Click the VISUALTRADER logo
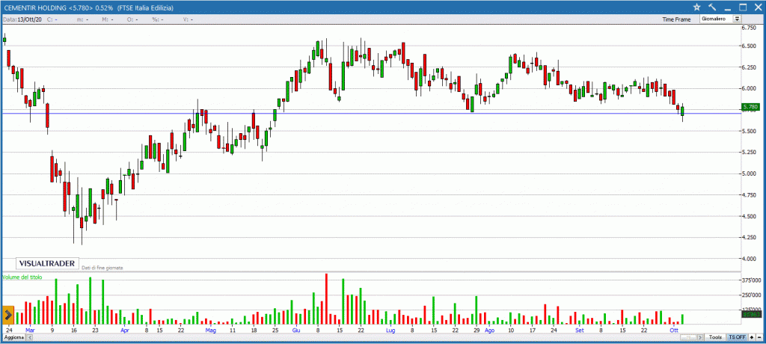 (47, 263)
